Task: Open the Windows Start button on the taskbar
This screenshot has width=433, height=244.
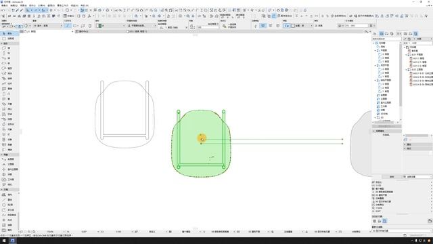Action: point(4,241)
